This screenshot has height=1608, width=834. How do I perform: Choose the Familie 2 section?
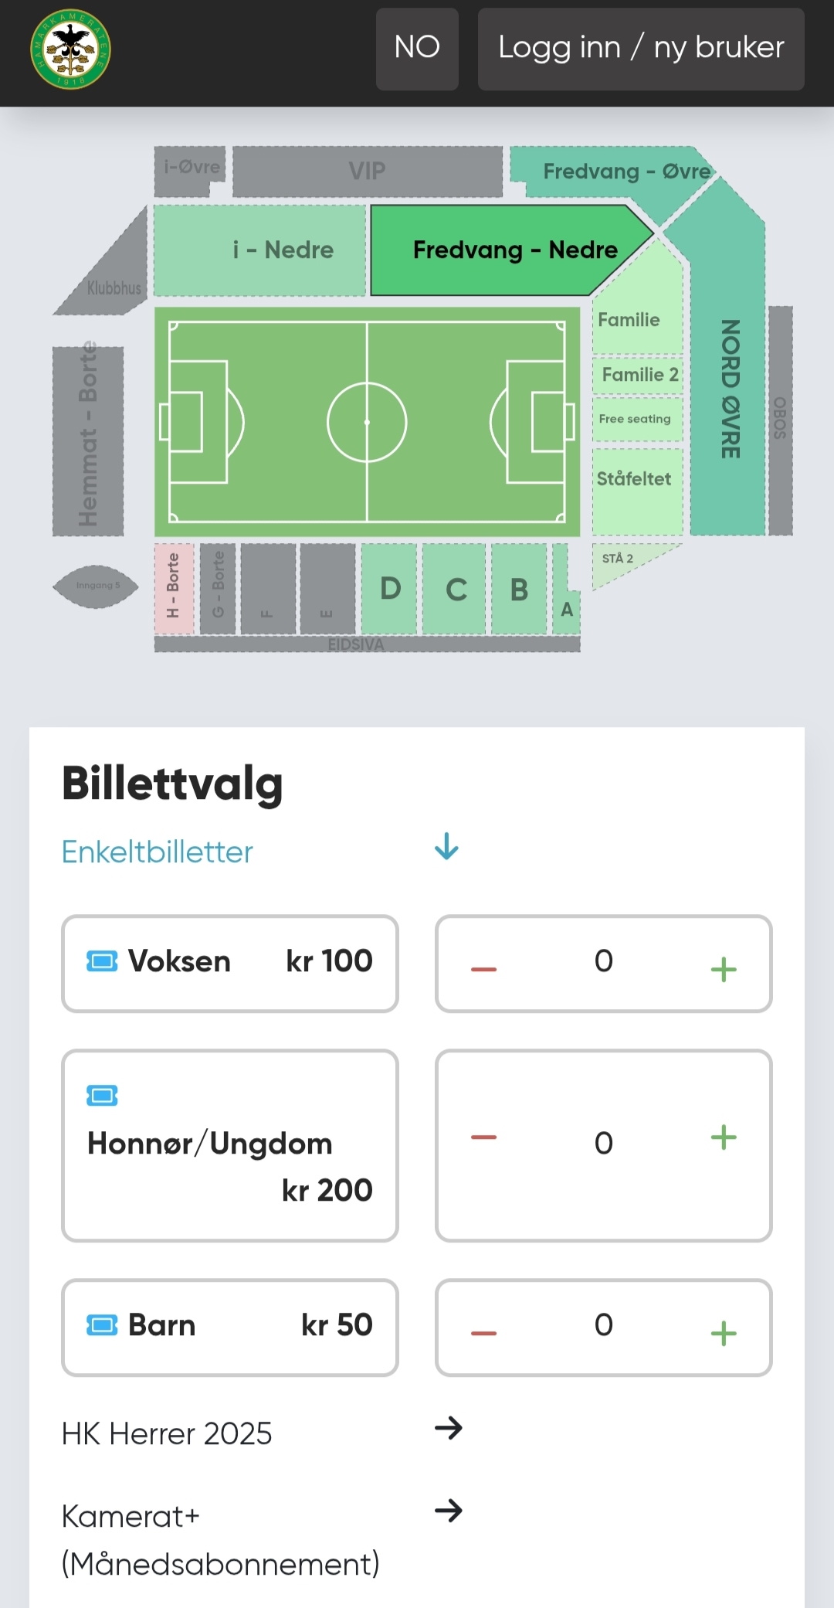tap(638, 375)
